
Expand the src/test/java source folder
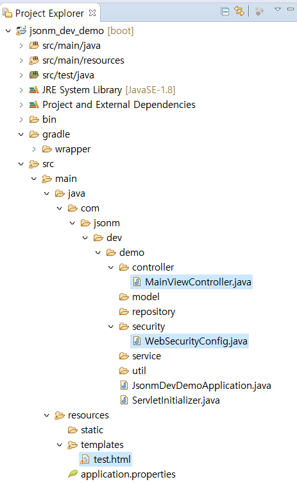point(21,75)
